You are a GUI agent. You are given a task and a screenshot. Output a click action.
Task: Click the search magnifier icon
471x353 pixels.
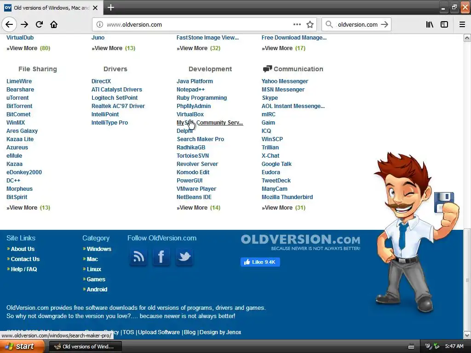tap(329, 24)
